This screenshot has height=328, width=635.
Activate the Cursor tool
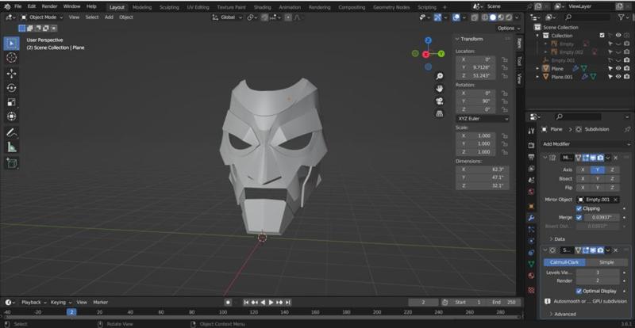tap(11, 57)
